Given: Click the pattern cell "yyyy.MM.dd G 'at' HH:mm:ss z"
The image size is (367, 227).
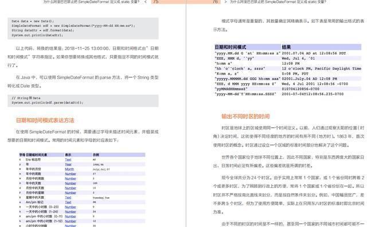Looking at the screenshot, I should tap(247, 53).
